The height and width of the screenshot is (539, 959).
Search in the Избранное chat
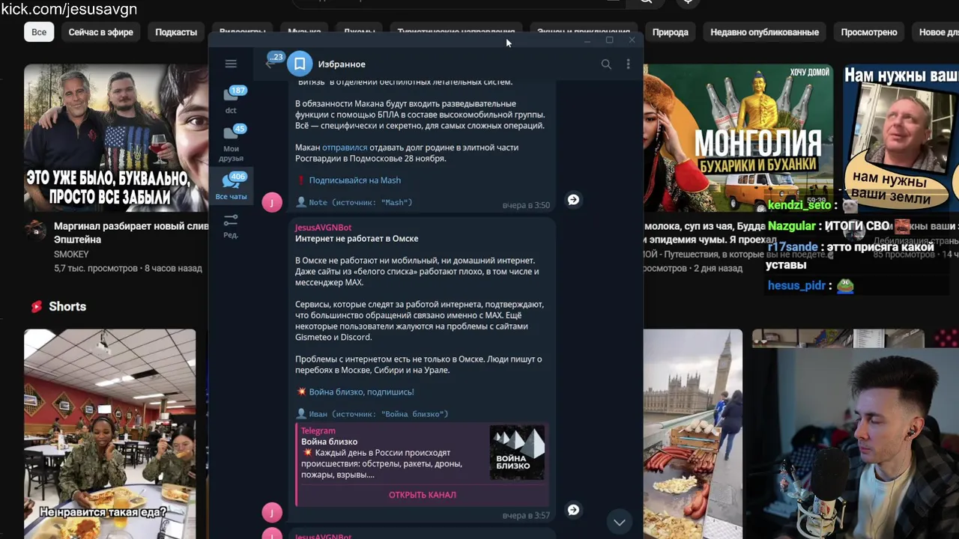point(606,64)
